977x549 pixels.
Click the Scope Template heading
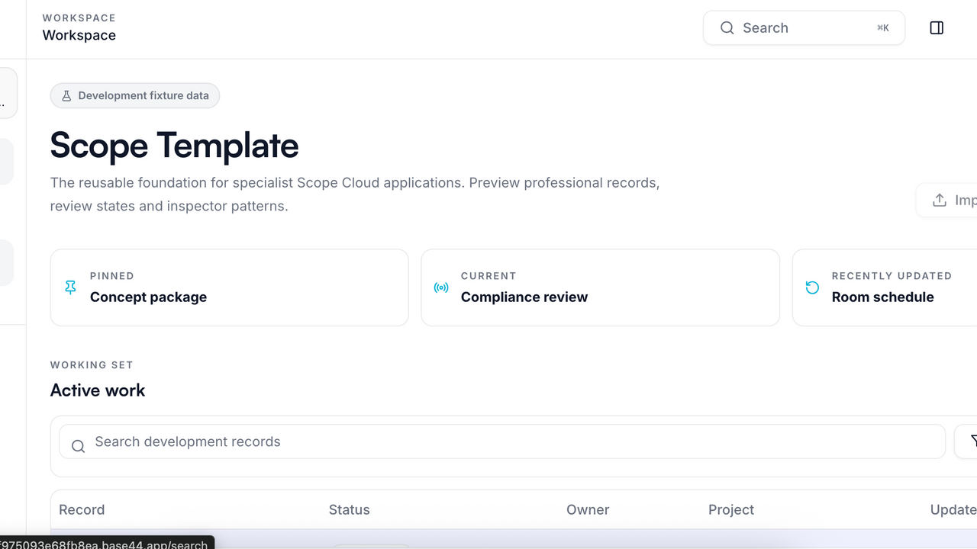click(x=174, y=146)
